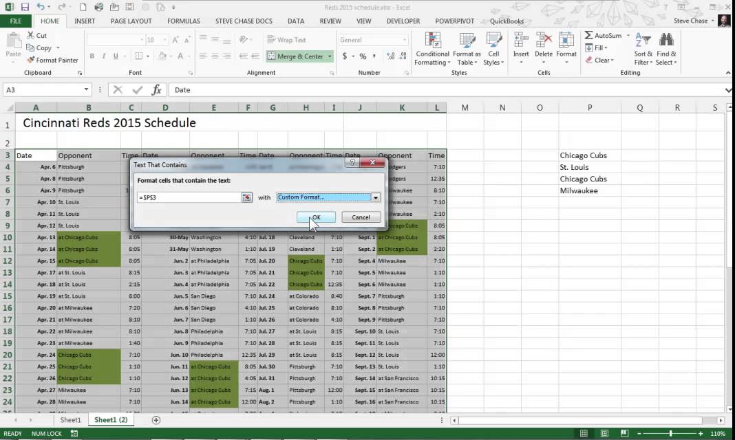Click the formula bar showing Date
The width and height of the screenshot is (735, 440).
tap(445, 90)
